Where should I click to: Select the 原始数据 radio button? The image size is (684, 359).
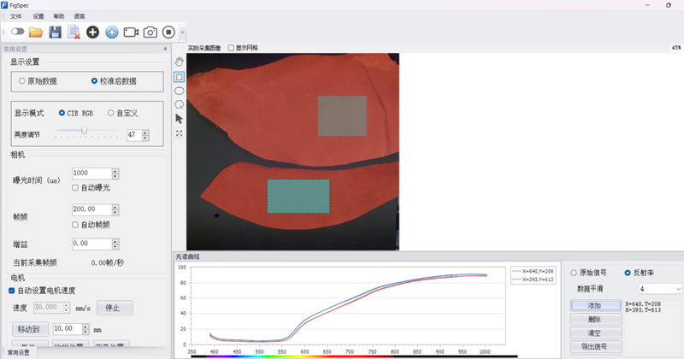(22, 81)
